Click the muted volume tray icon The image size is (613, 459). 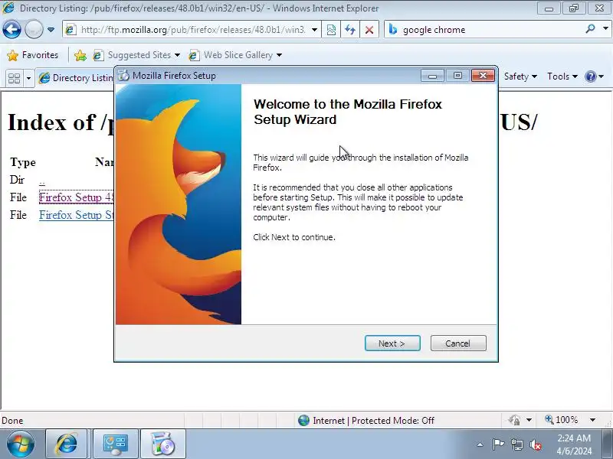536,444
